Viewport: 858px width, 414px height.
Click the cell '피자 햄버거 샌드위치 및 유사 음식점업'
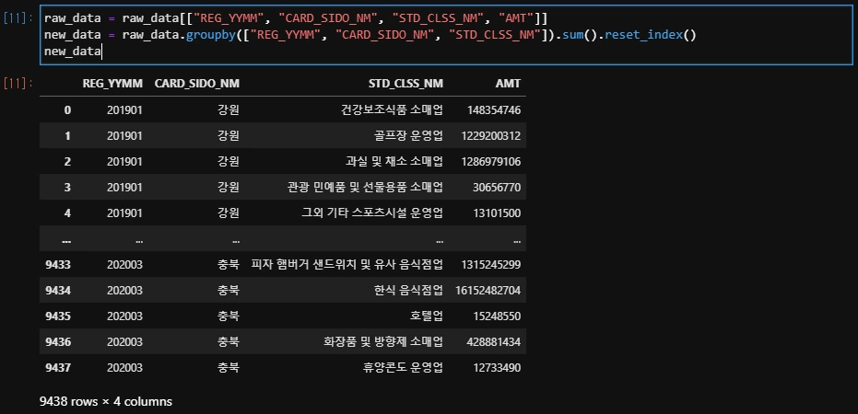[x=347, y=265]
